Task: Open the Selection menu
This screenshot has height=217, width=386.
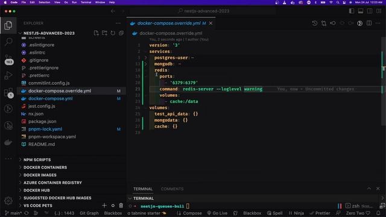Action: pyautogui.click(x=44, y=2)
